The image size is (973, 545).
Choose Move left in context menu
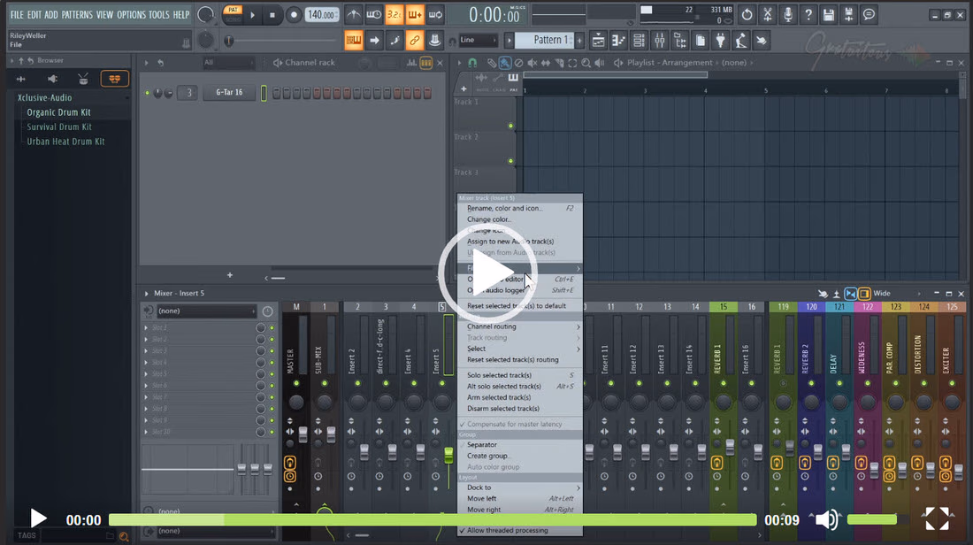point(519,499)
